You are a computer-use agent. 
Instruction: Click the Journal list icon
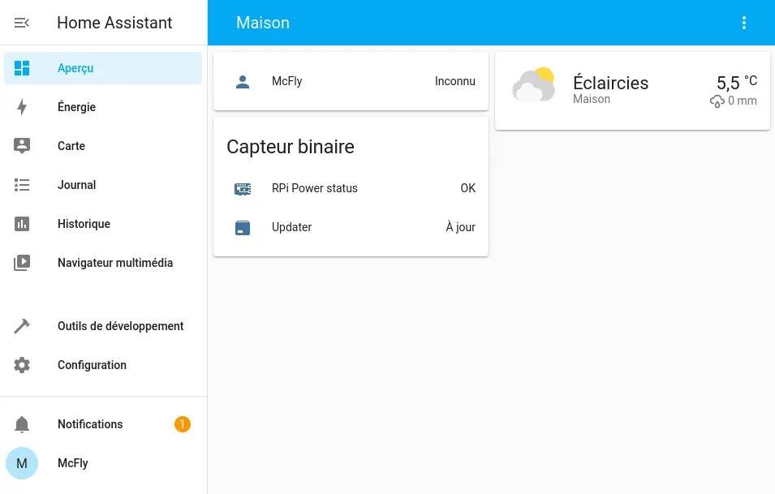point(22,185)
